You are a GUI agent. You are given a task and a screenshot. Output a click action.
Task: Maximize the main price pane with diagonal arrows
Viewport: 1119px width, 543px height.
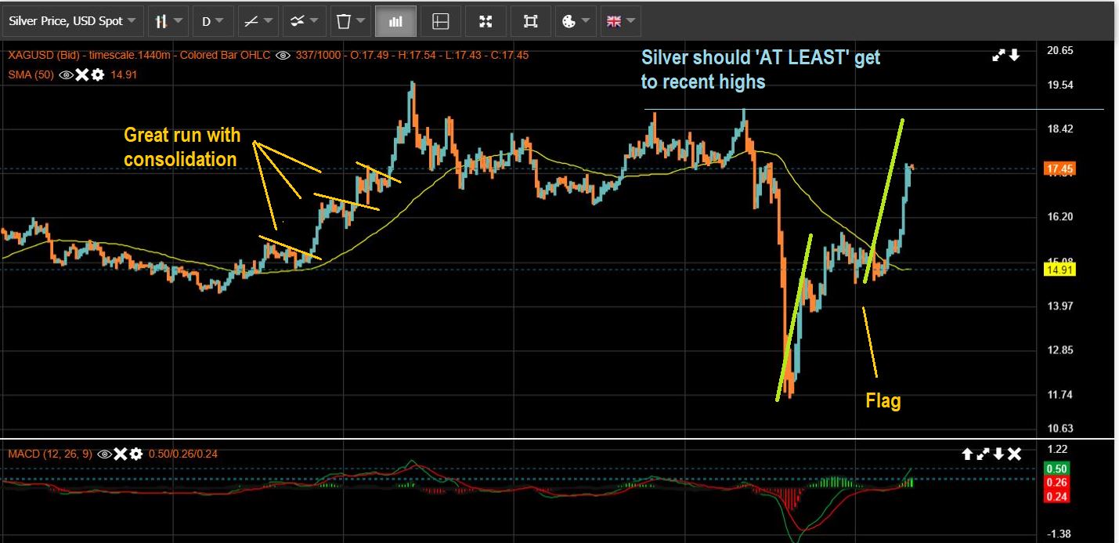pos(998,55)
